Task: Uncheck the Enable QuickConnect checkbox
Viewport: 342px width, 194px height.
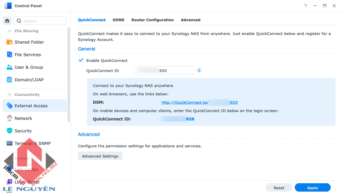Action: pos(81,60)
